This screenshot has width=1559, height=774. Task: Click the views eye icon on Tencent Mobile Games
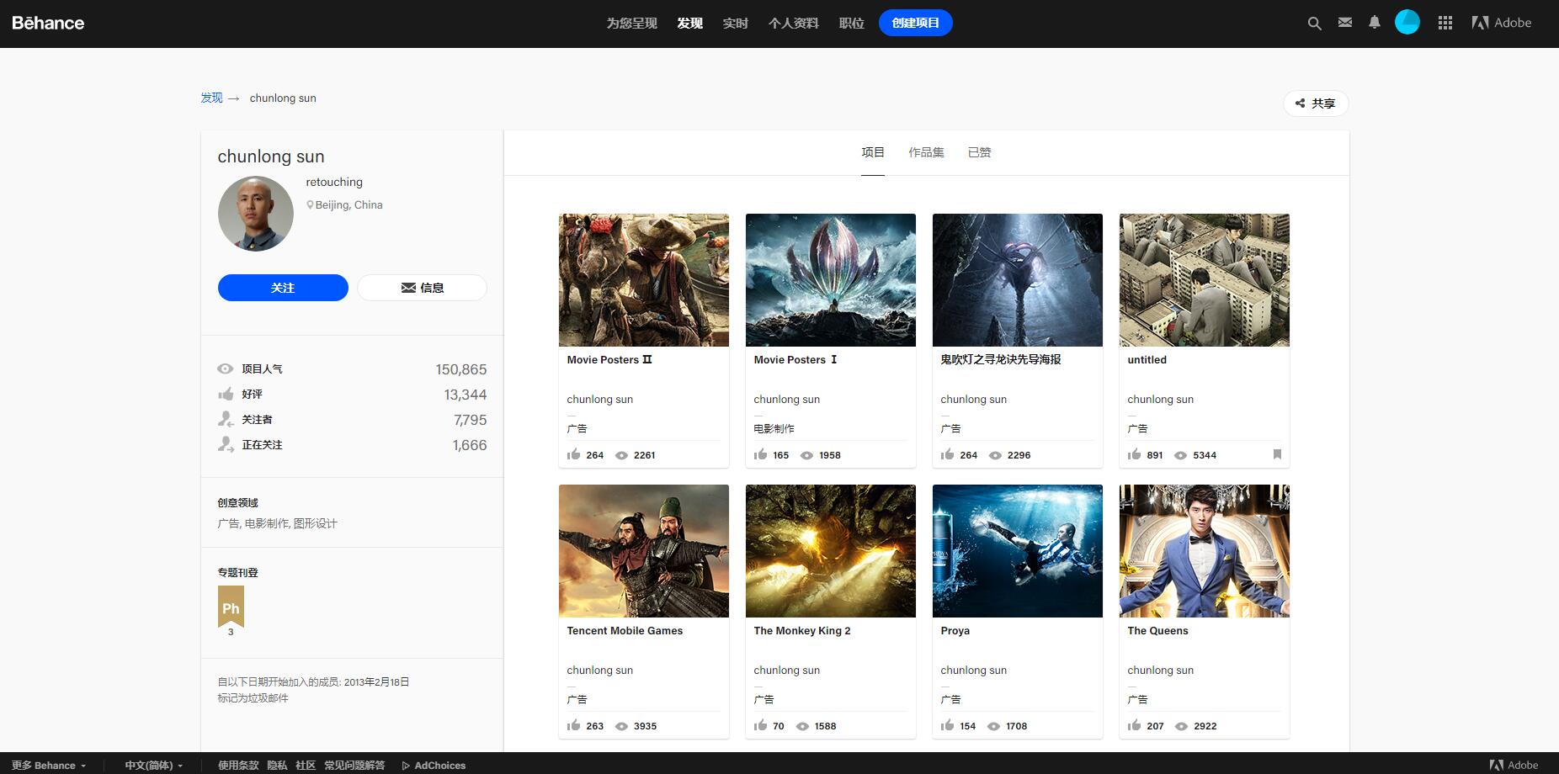621,726
